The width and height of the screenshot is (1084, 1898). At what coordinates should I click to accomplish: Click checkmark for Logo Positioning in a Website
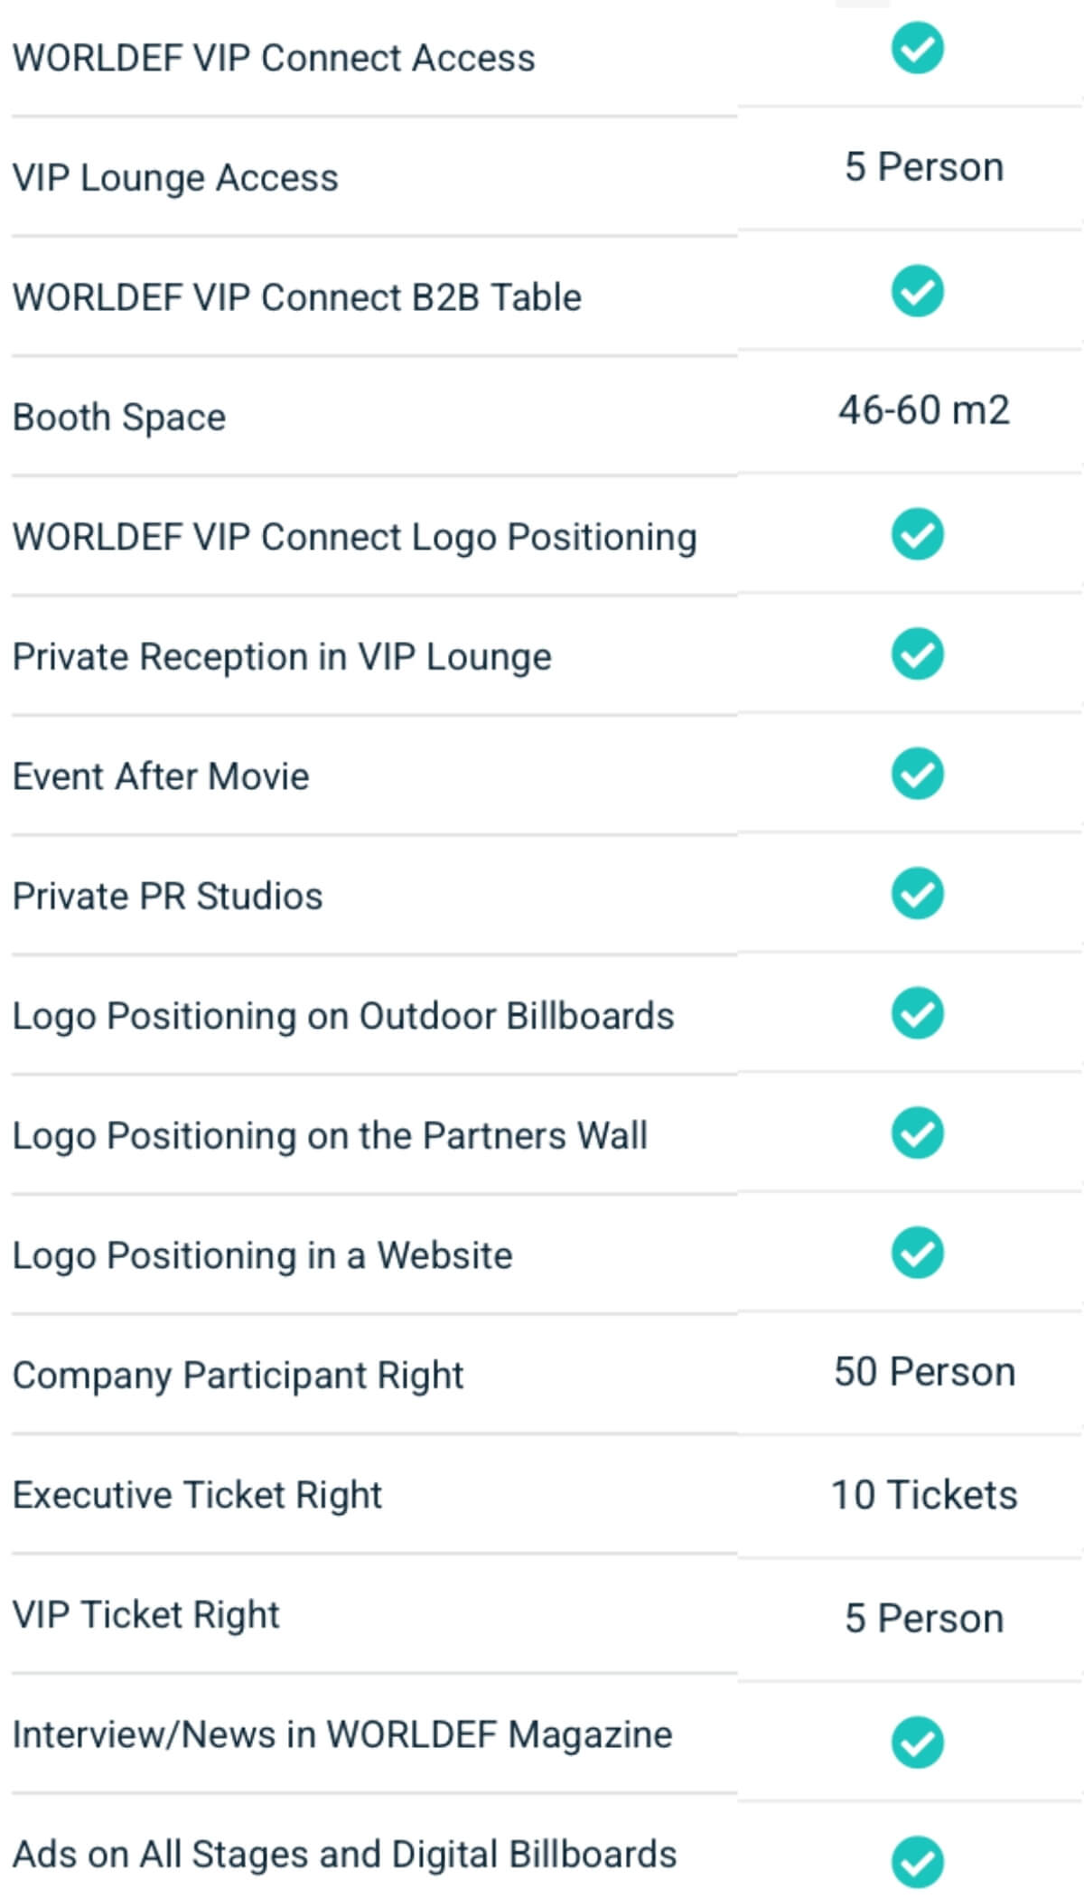917,1253
